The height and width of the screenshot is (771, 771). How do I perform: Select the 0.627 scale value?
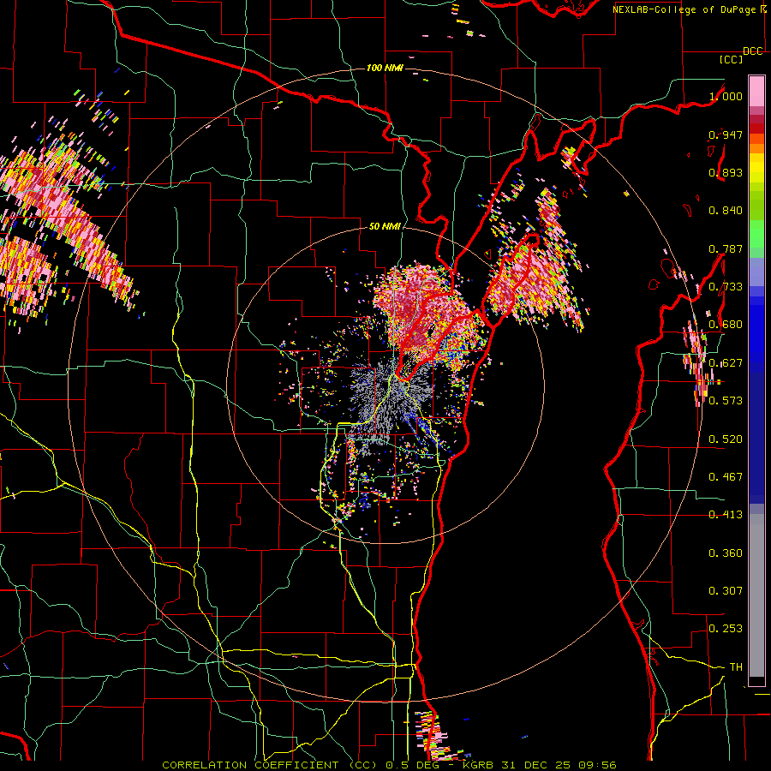(726, 363)
